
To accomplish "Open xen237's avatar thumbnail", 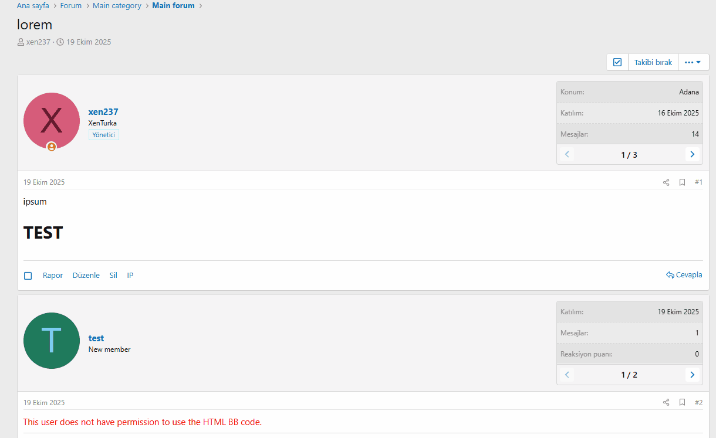I will click(x=52, y=120).
